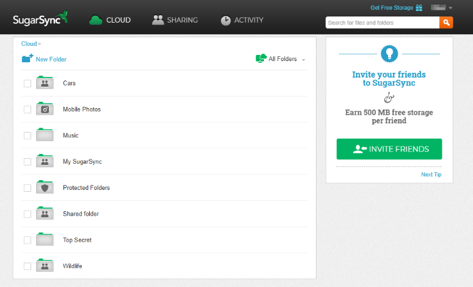Open the Top Secret folder name
The height and width of the screenshot is (287, 473).
pos(77,240)
